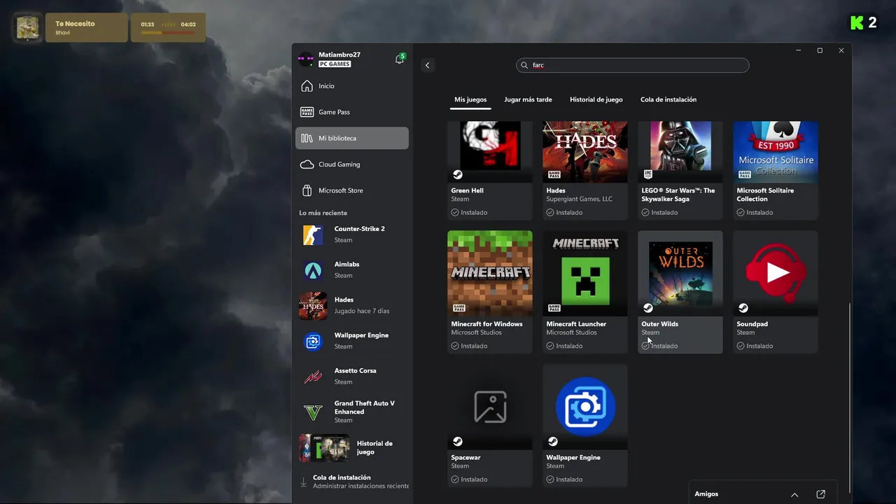Image resolution: width=896 pixels, height=504 pixels.
Task: Open Microsoft Store in the sidebar
Action: tap(352, 190)
